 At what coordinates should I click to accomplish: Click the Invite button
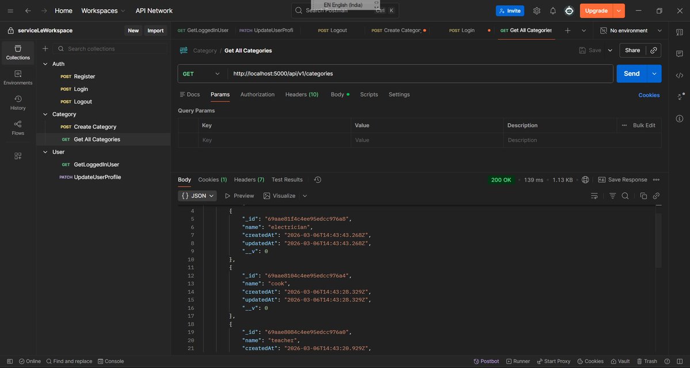(x=509, y=10)
